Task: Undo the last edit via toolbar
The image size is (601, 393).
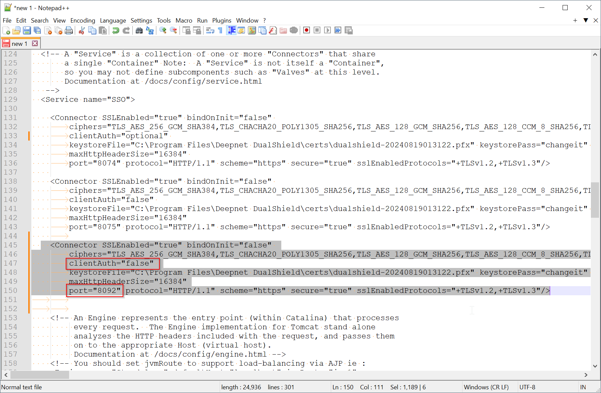Action: [116, 31]
